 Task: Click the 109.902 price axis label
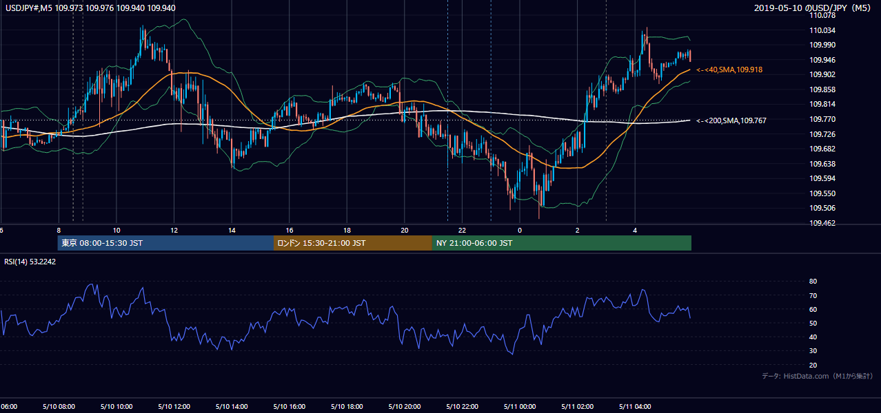pyautogui.click(x=823, y=74)
